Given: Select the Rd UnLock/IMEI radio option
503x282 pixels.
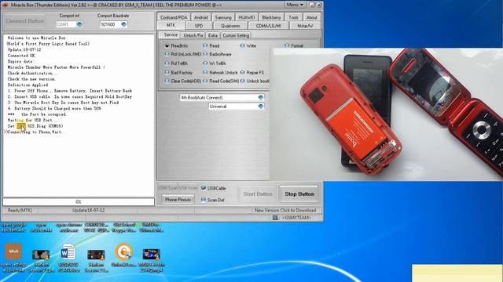Looking at the screenshot, I should coord(167,54).
